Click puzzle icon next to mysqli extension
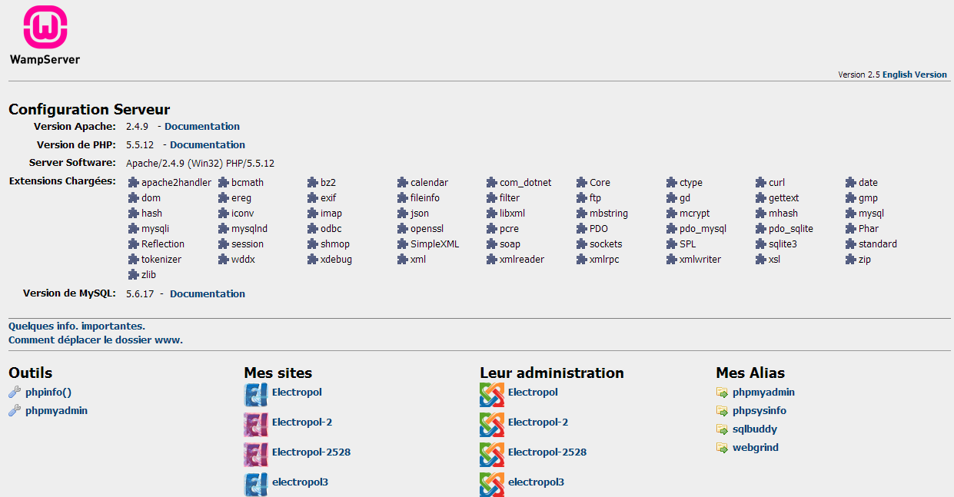 (134, 229)
